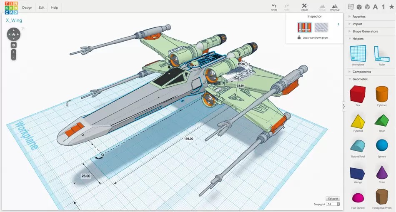Click the zoom in plus button
This screenshot has height=212, width=396.
(14, 52)
